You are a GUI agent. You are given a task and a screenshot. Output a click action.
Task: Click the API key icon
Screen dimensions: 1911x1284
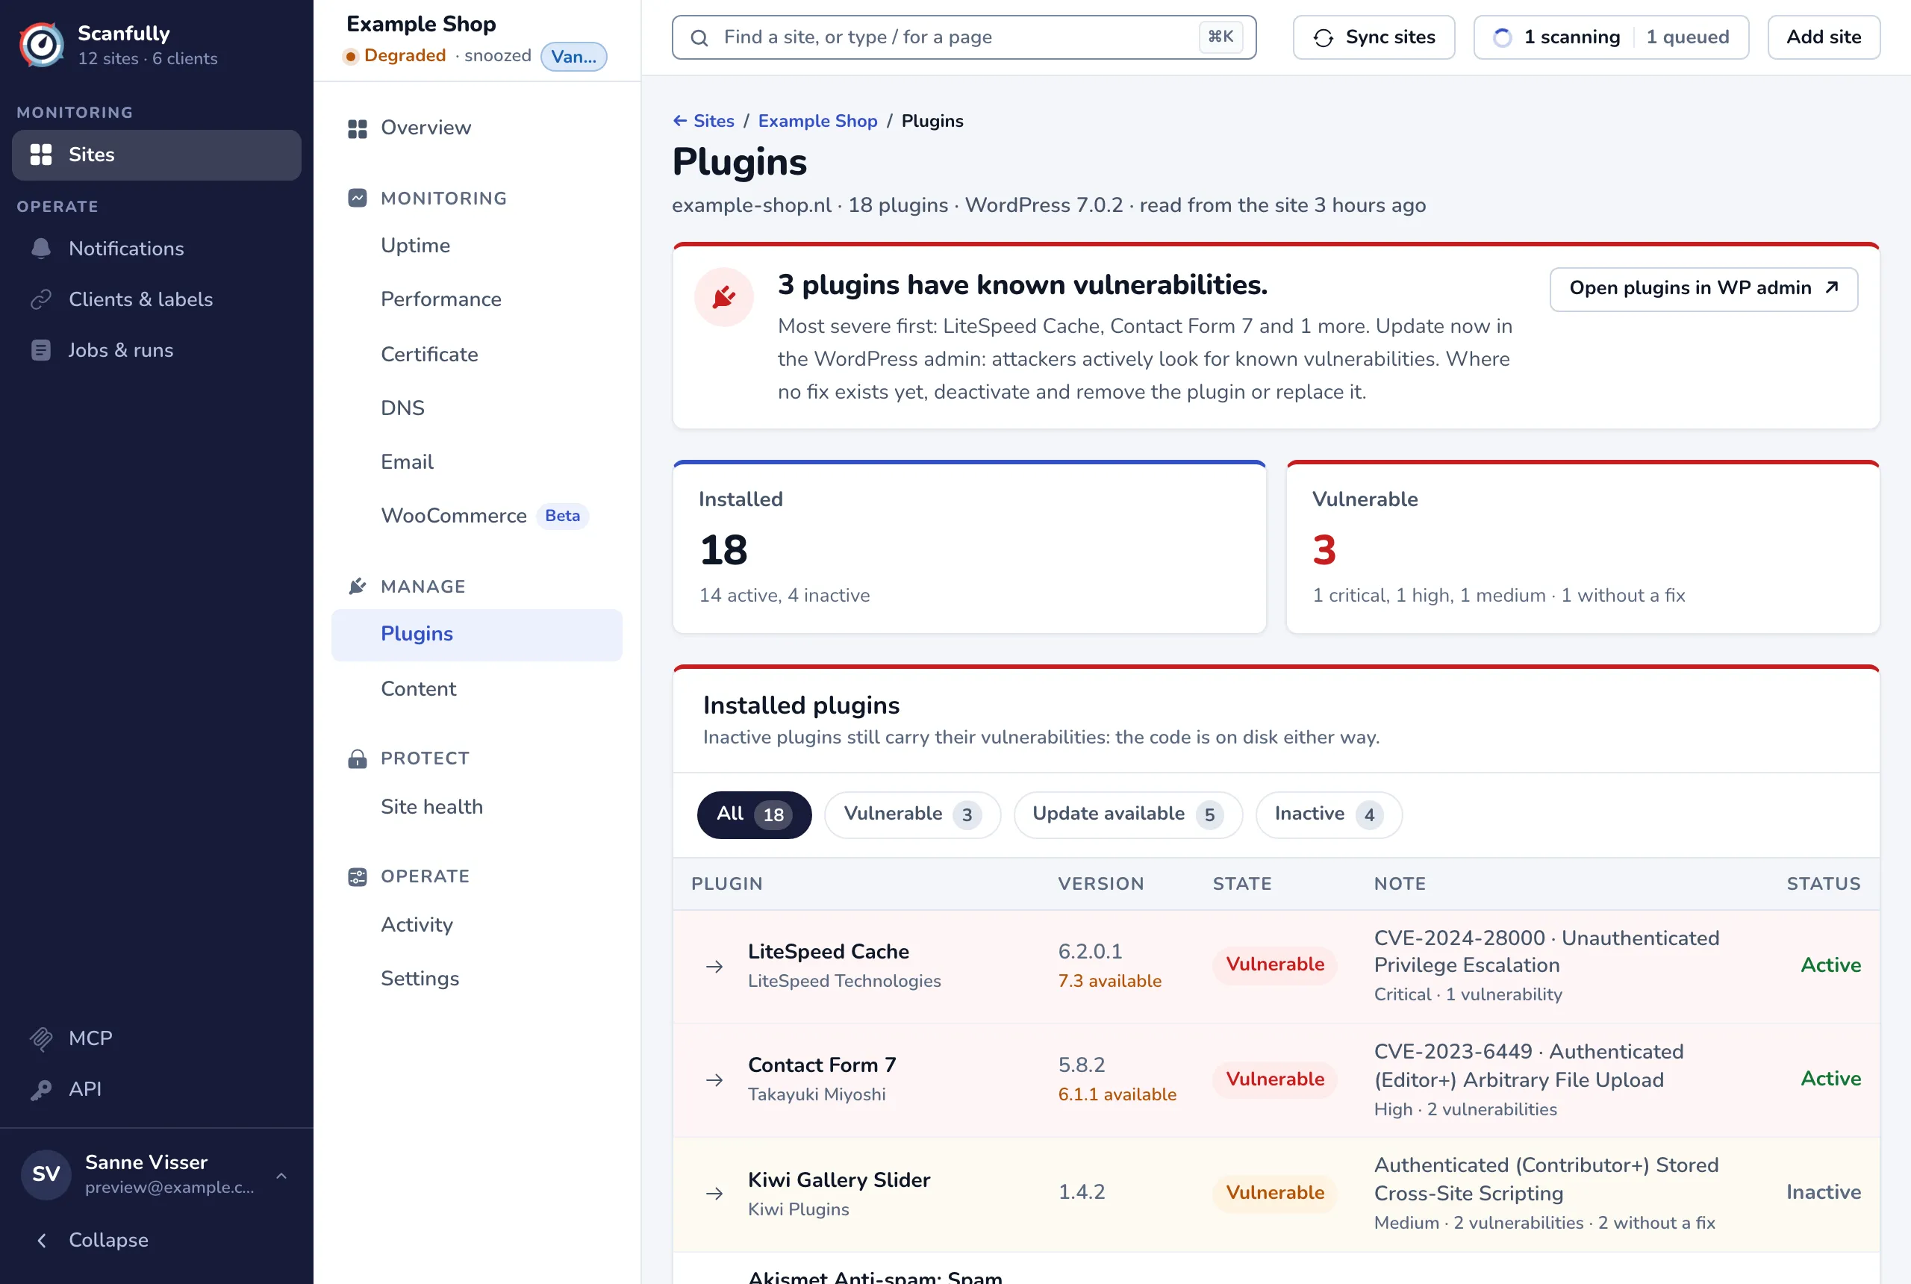coord(41,1089)
